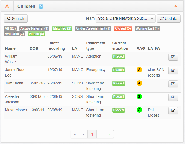The height and width of the screenshot is (144, 185).
Task: Click the Placed badge in William Waste row
Action: pyautogui.click(x=118, y=57)
